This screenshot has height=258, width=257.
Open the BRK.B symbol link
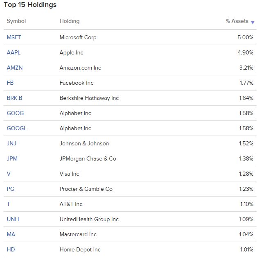coord(14,98)
